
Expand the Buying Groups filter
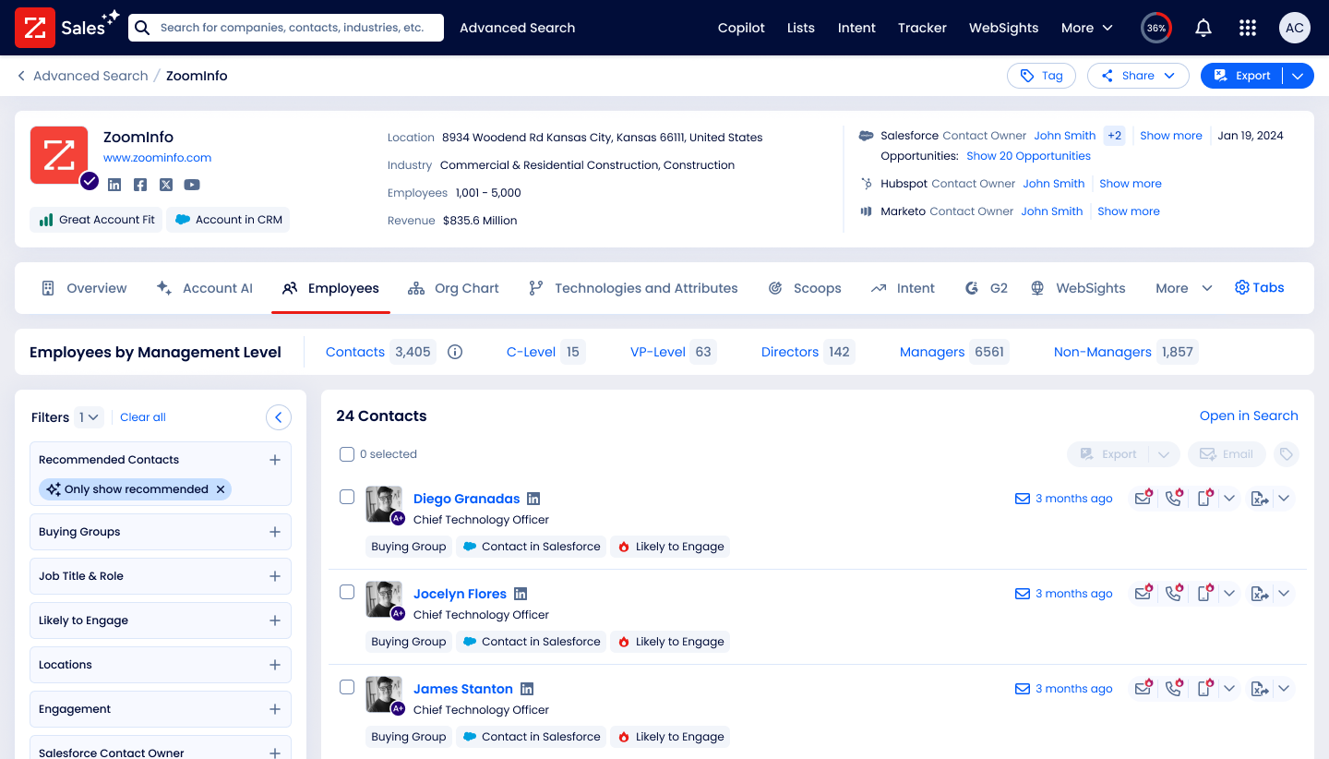(x=274, y=532)
